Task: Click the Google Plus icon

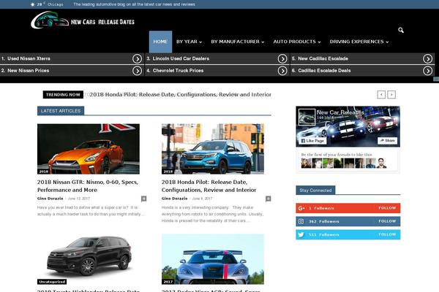Action: pyautogui.click(x=301, y=208)
